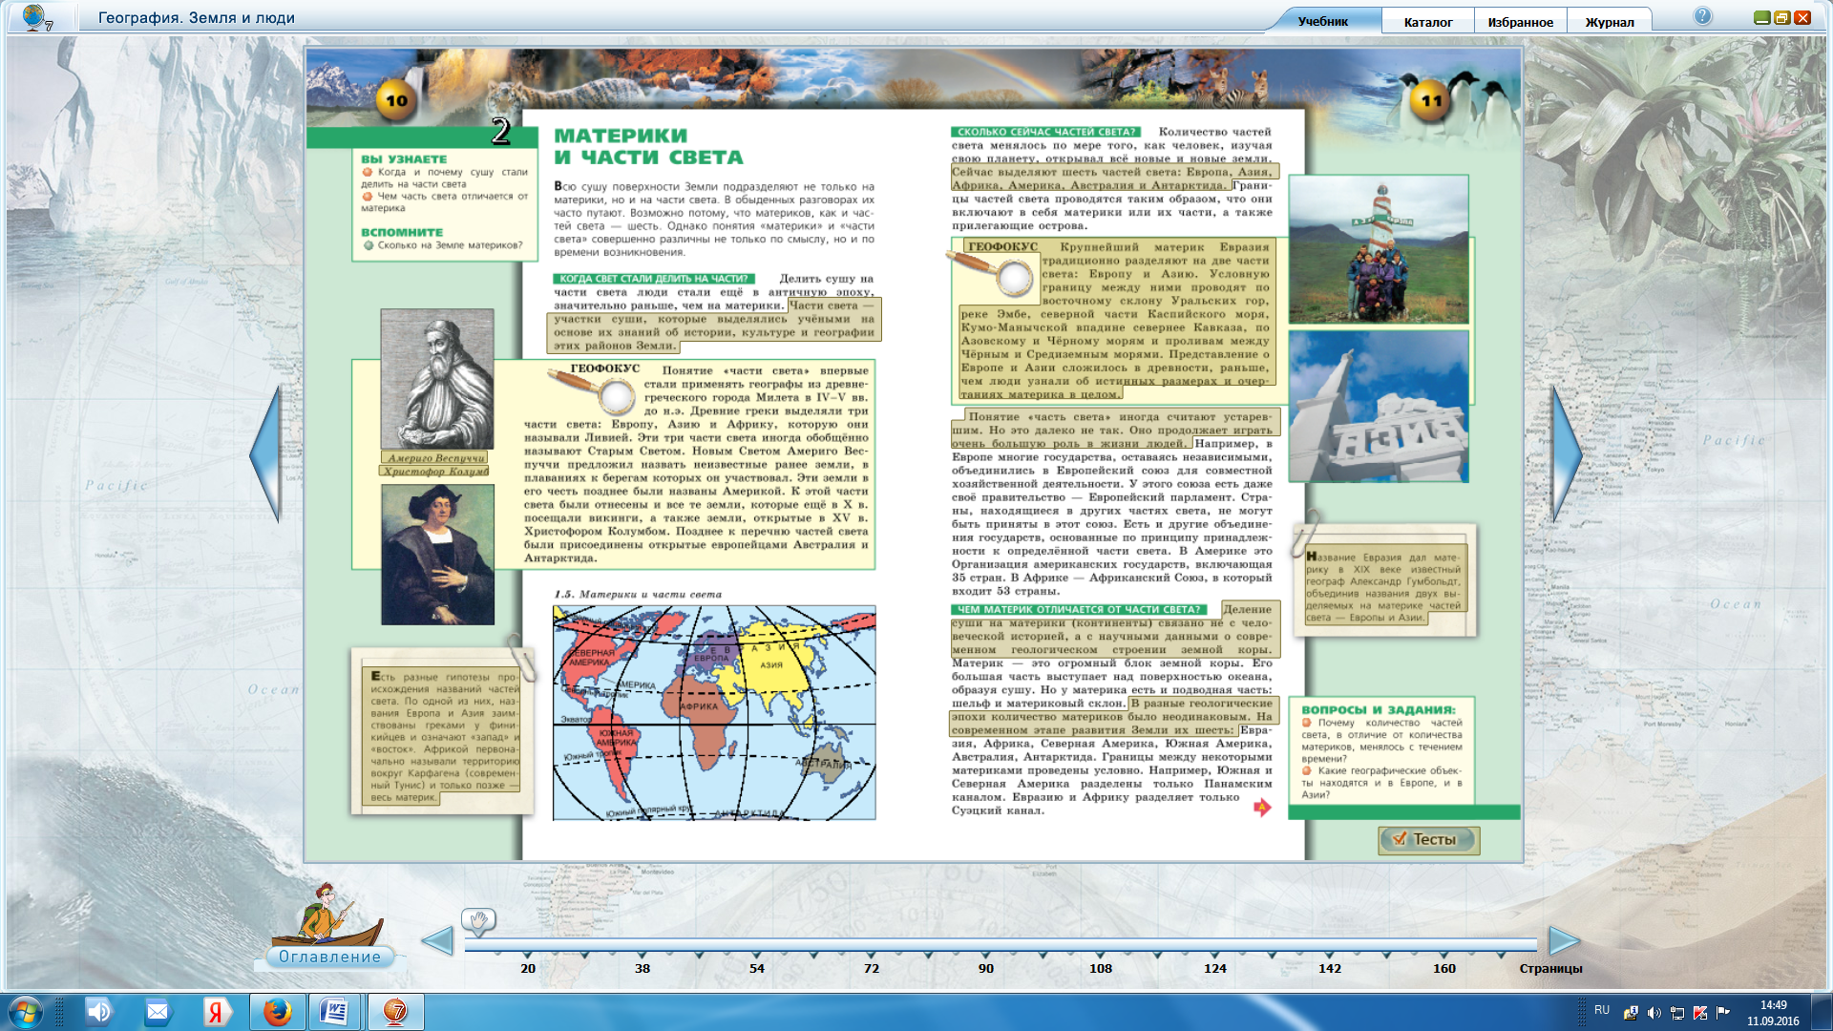Click the help question mark icon
This screenshot has height=1031, width=1833.
coord(1703,16)
